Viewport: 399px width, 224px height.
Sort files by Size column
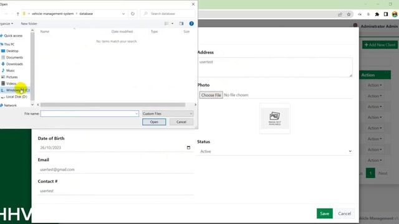click(x=186, y=32)
